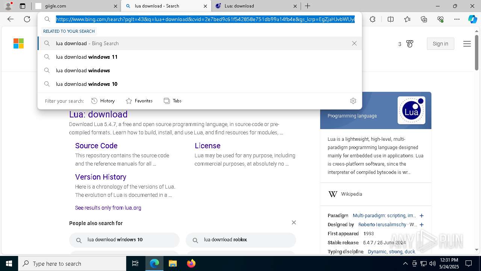Filter suggestions by Favorites
481x271 pixels.
click(139, 101)
